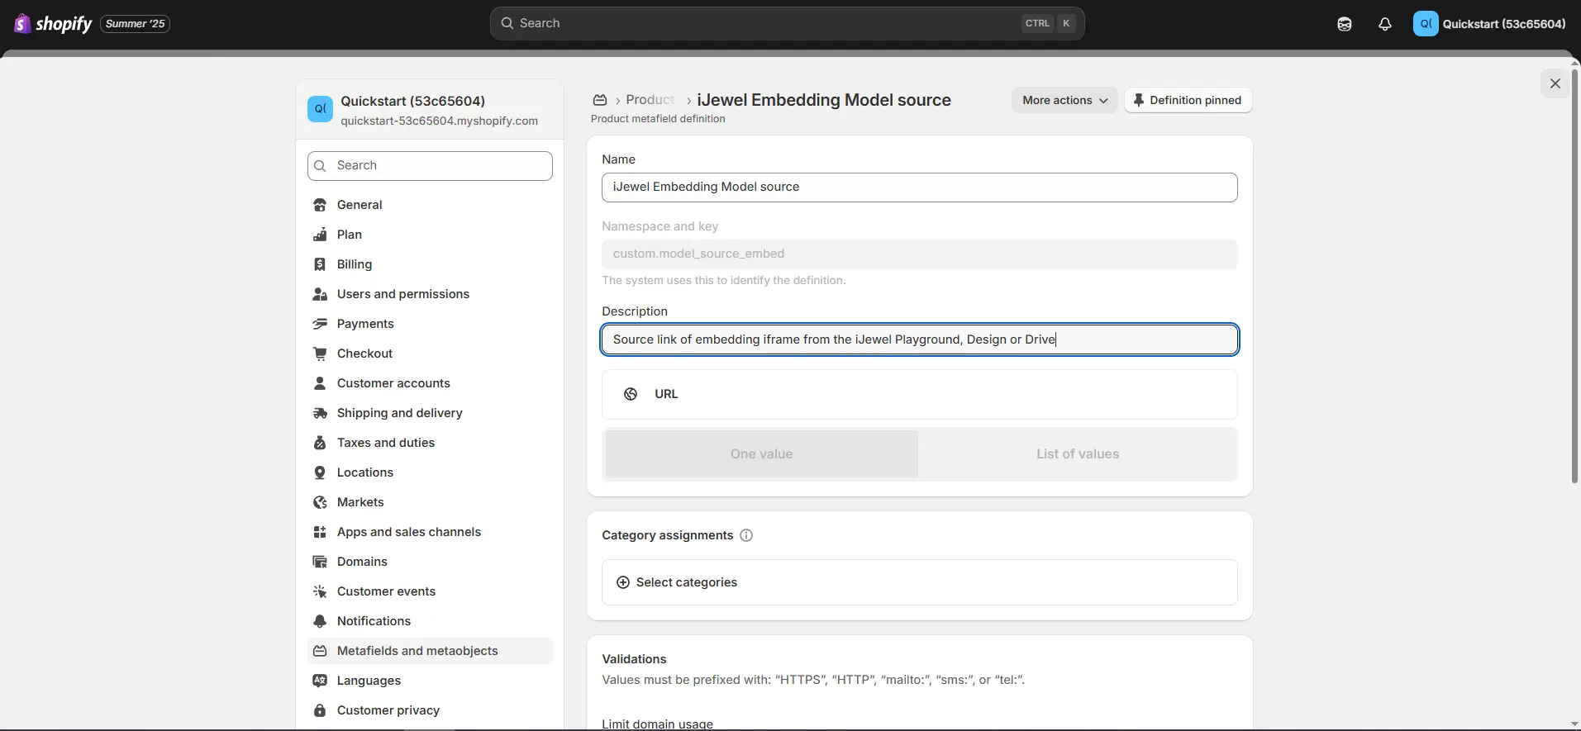
Task: Click the top Search bar
Action: pos(787,23)
